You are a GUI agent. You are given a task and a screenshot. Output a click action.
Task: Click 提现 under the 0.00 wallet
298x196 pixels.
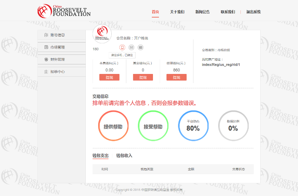pos(109,78)
